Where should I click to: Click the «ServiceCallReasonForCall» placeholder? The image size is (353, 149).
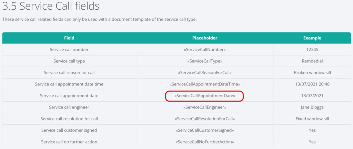click(205, 73)
